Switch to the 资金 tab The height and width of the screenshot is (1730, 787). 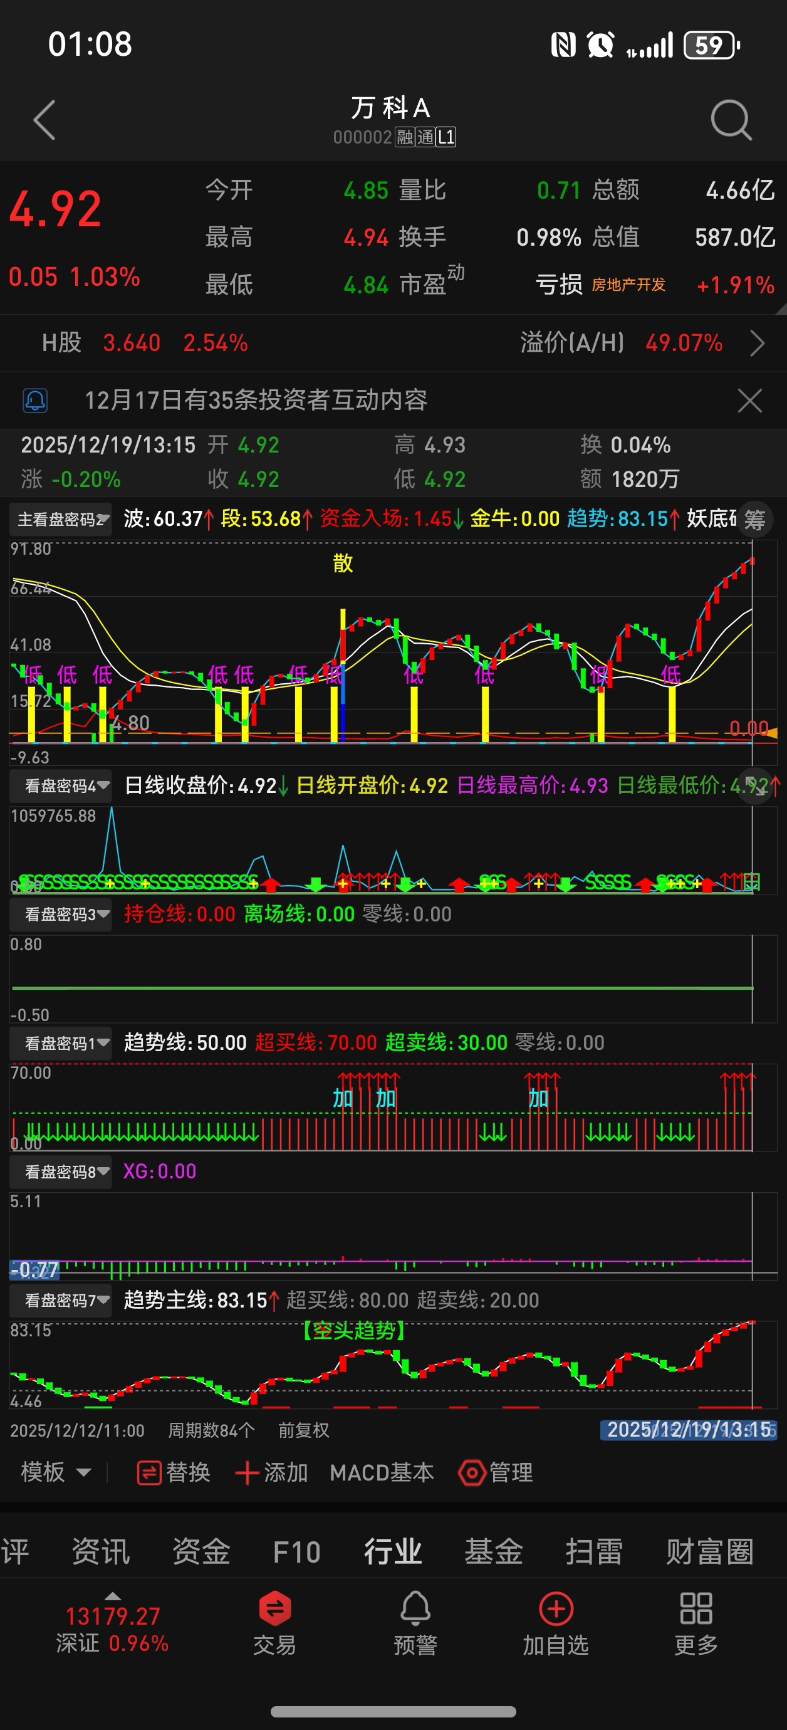tap(201, 1551)
